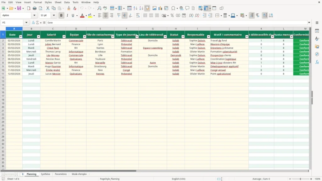Insert Image icon in toolbar

[154, 8]
